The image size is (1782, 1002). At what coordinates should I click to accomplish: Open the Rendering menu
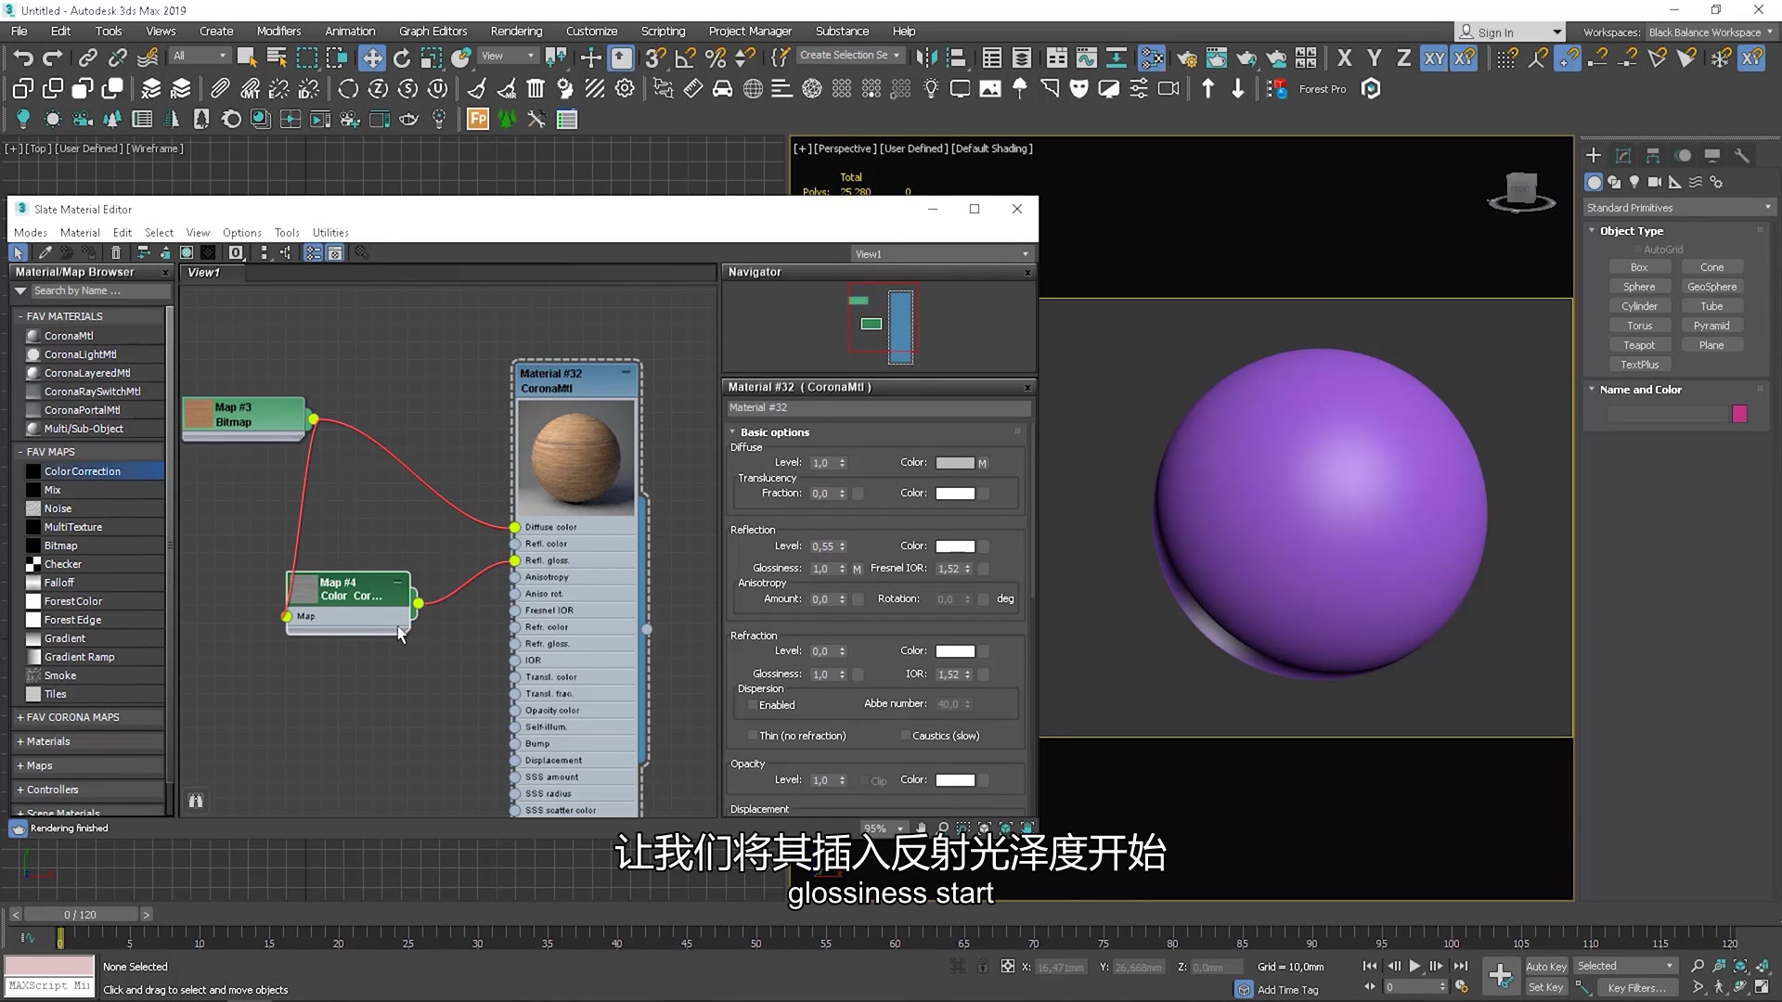516,31
